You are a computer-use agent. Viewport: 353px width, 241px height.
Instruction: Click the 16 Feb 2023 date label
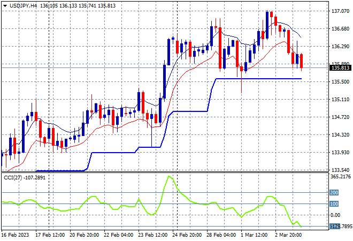pyautogui.click(x=16, y=235)
